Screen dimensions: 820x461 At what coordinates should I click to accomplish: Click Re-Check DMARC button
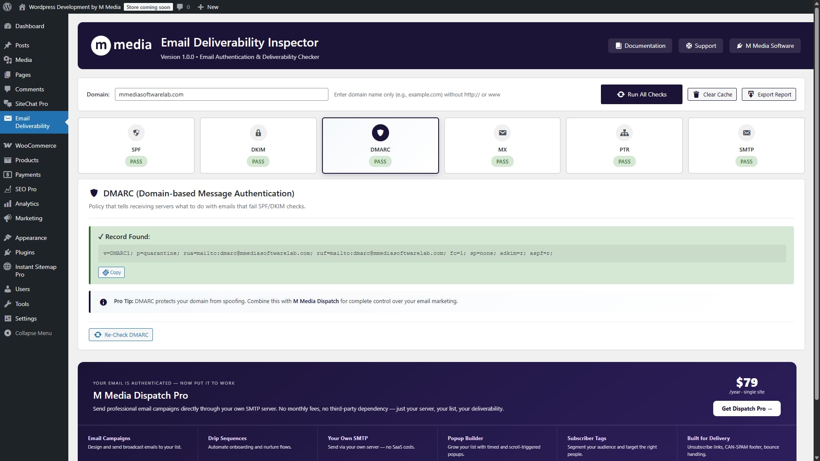(121, 335)
